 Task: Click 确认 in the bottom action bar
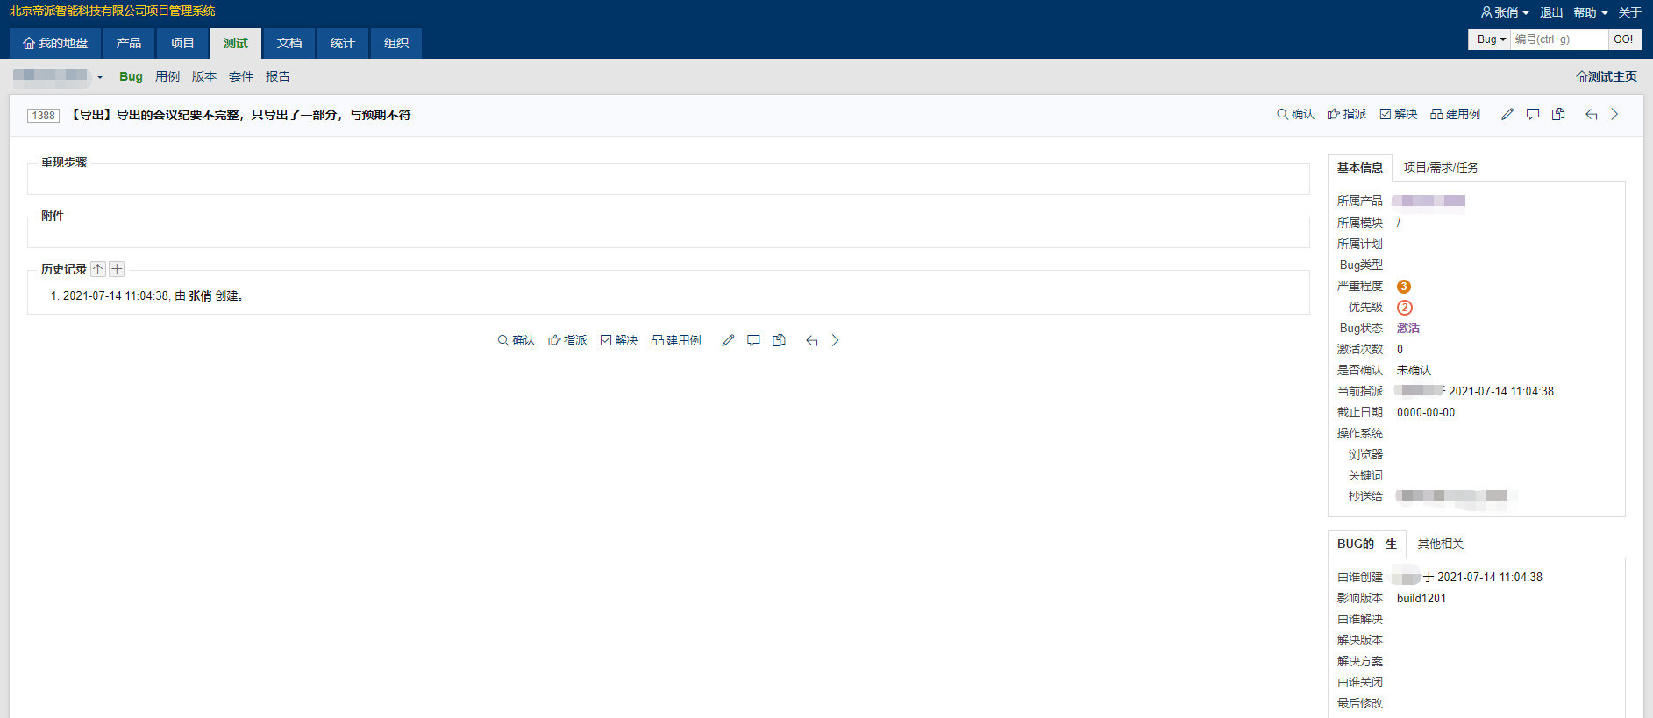pos(516,341)
